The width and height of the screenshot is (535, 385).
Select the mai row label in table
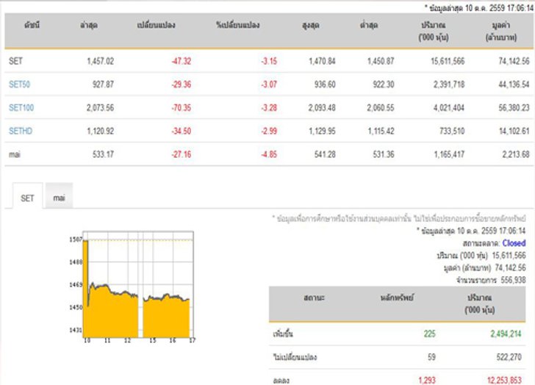15,154
